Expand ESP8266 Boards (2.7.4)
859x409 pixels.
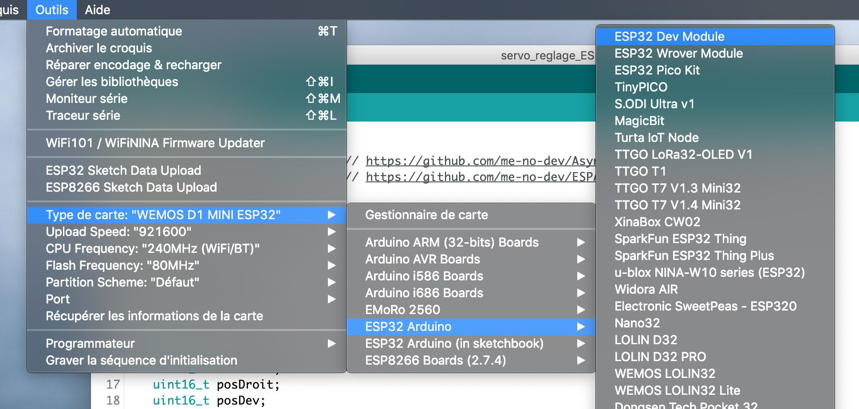click(471, 360)
